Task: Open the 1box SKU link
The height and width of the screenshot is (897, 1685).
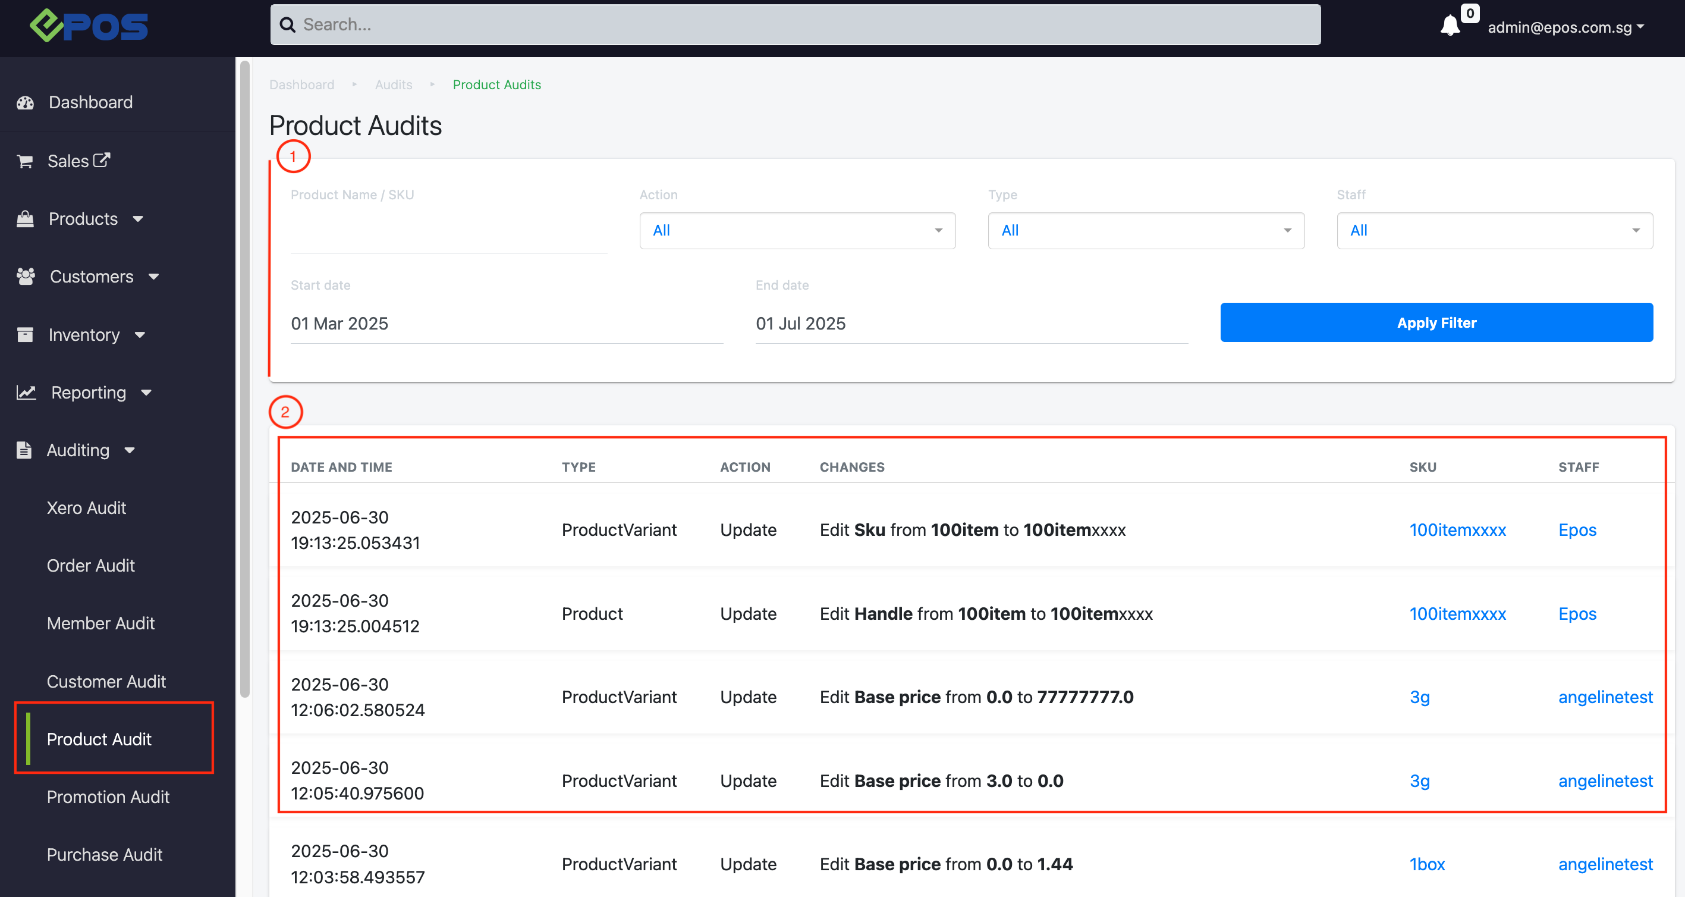Action: coord(1426,864)
